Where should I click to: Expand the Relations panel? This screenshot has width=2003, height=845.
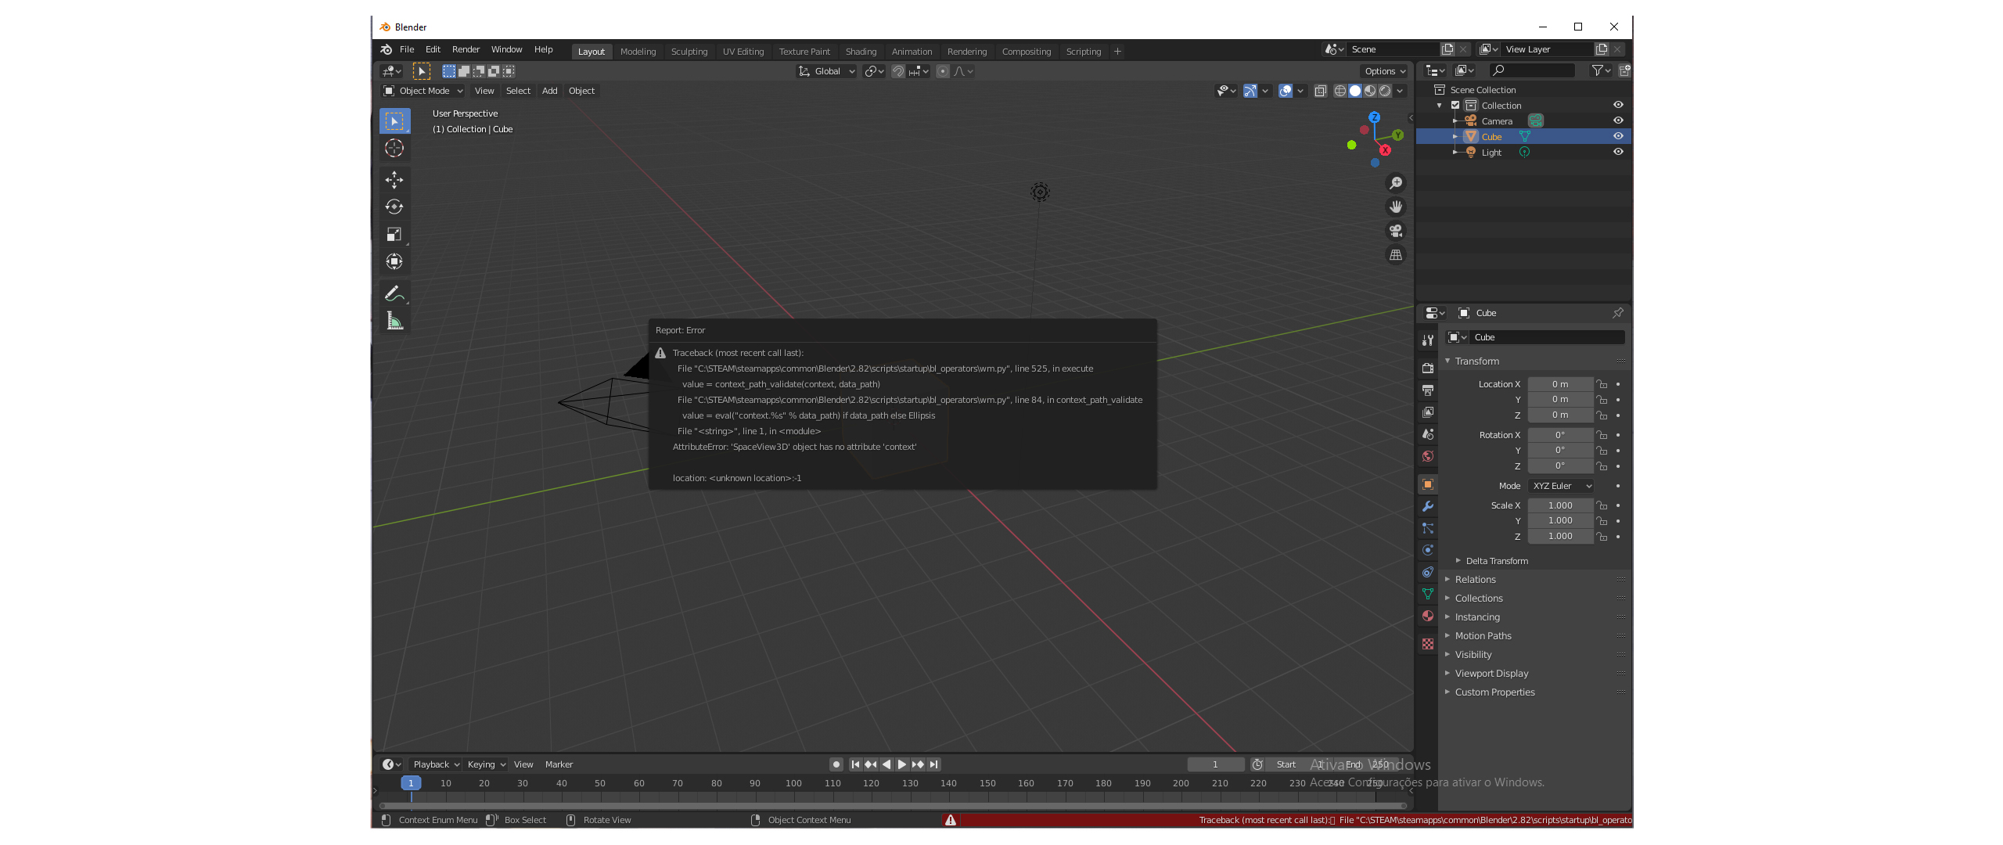(x=1475, y=580)
